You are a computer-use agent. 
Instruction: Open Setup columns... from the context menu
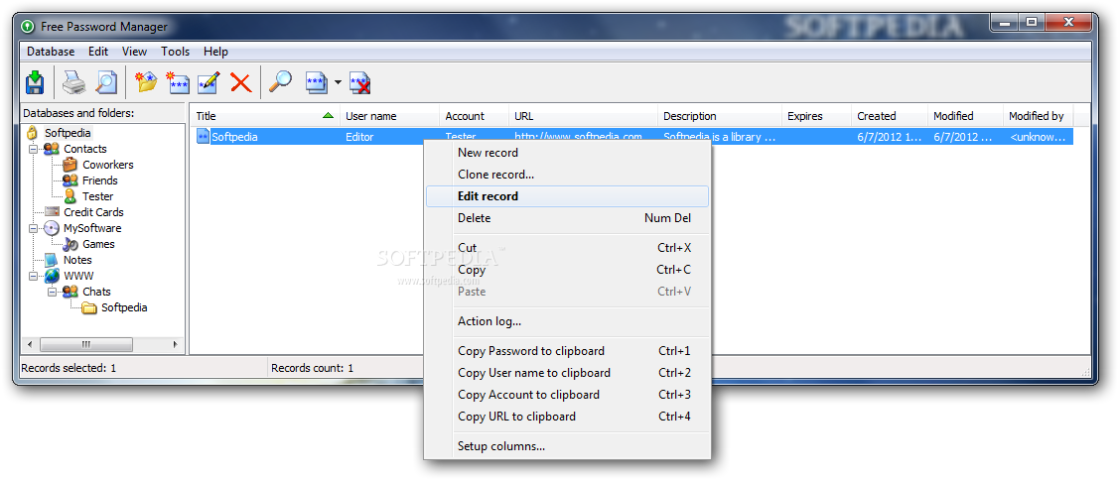click(x=567, y=446)
